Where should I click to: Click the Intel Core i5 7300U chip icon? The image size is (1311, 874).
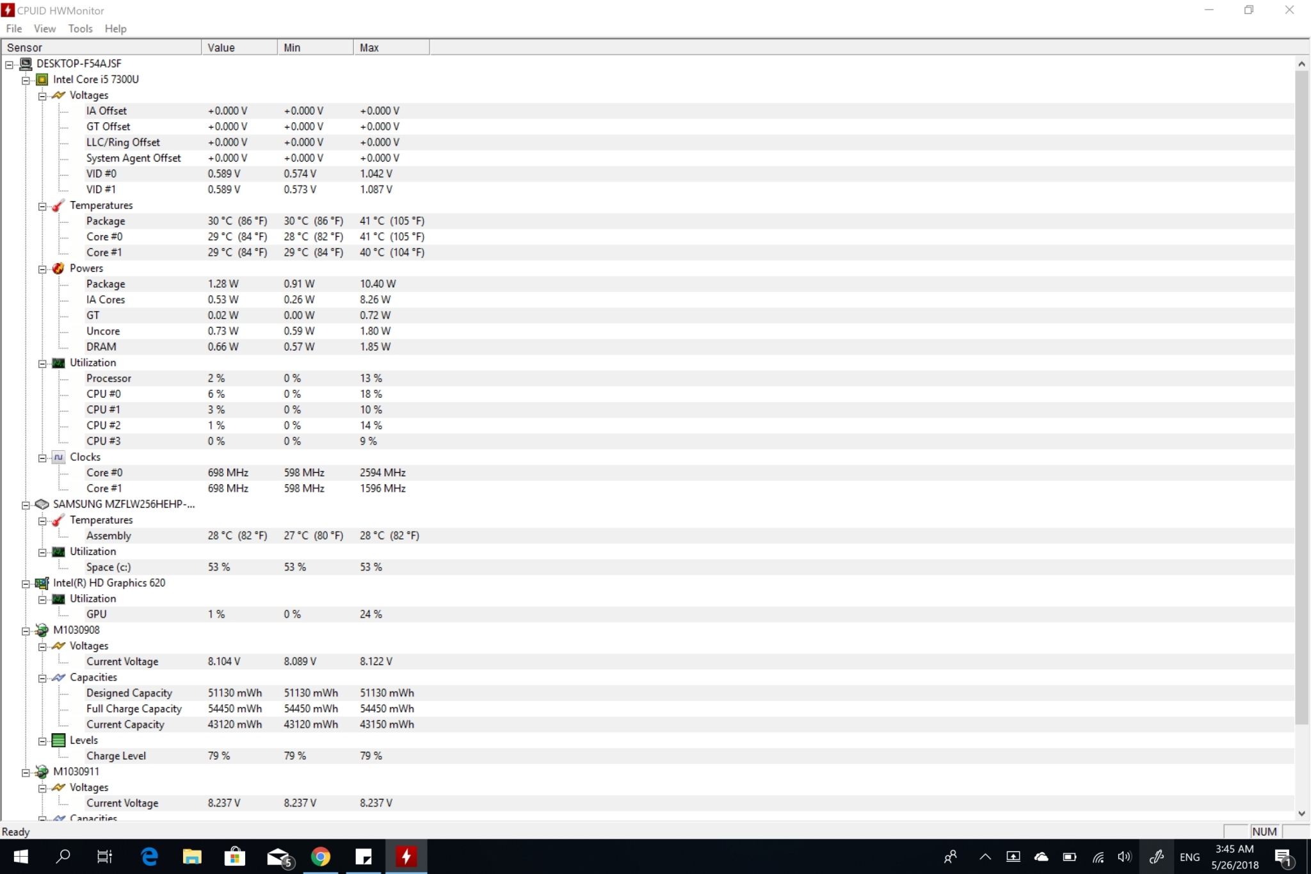coord(42,79)
